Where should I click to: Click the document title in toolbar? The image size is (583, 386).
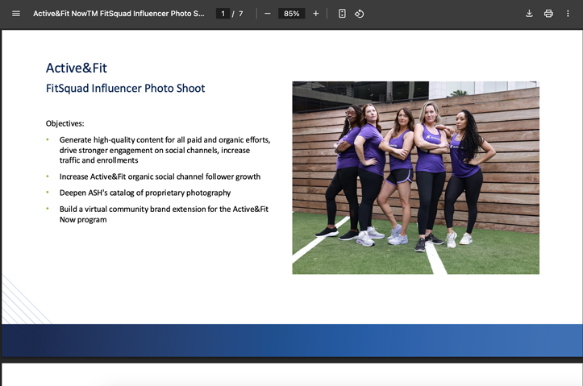(x=119, y=14)
